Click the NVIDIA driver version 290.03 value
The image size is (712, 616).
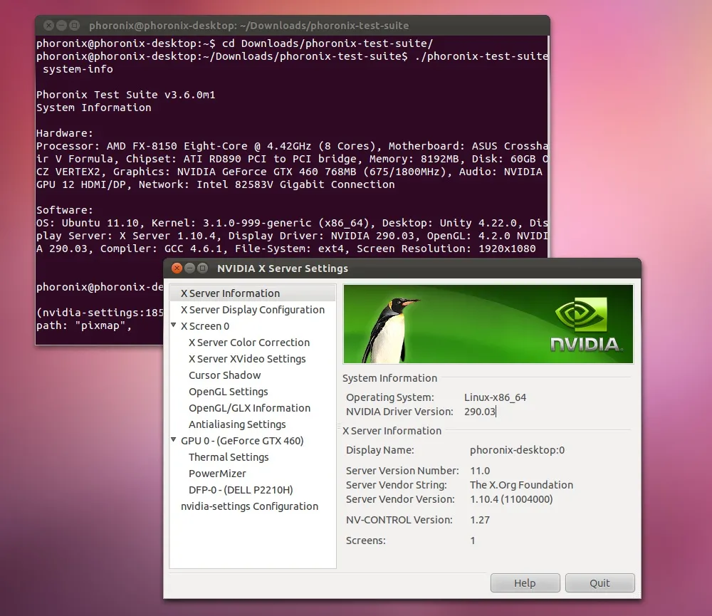coord(479,412)
